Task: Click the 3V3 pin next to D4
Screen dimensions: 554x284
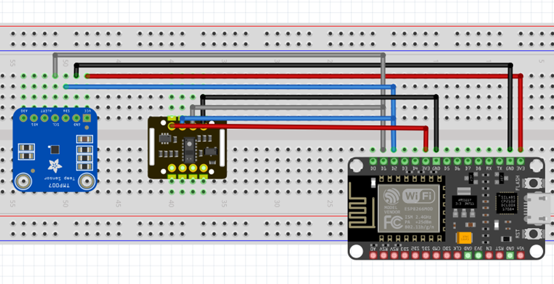Action: pos(426,161)
